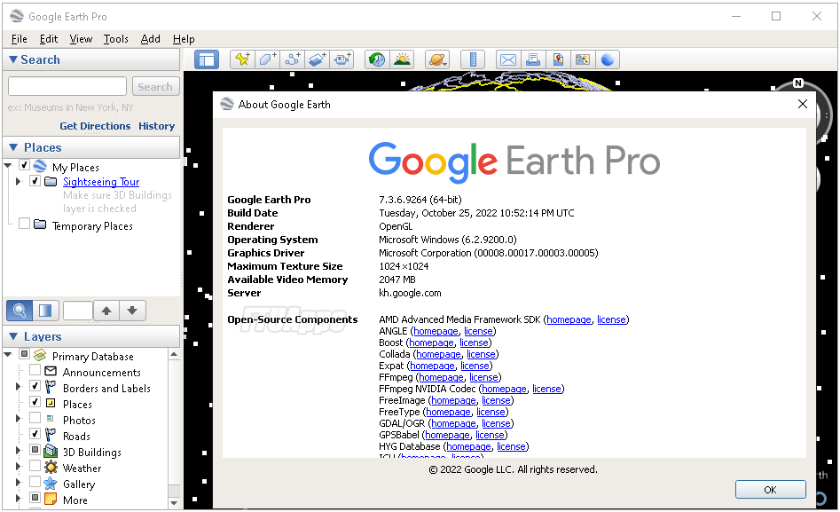Click the Weather sun icon

pyautogui.click(x=51, y=467)
